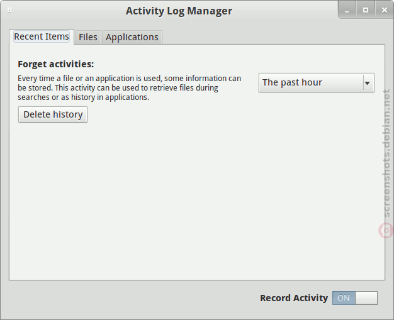The image size is (394, 320).
Task: Click the 'Forget activities:' heading
Action: 56,64
